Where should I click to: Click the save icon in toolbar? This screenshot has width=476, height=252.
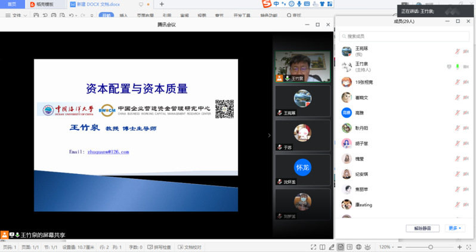pyautogui.click(x=33, y=15)
